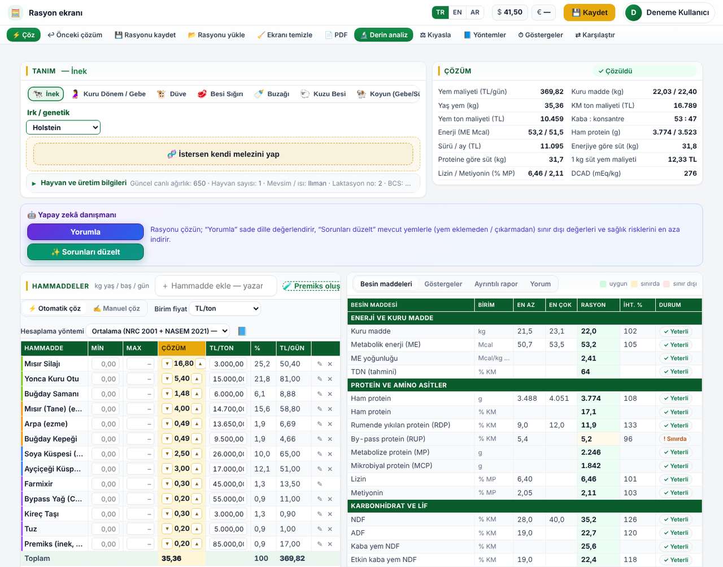Image resolution: width=723 pixels, height=567 pixels.
Task: Open the Yorum tab in results panel
Action: pyautogui.click(x=541, y=284)
